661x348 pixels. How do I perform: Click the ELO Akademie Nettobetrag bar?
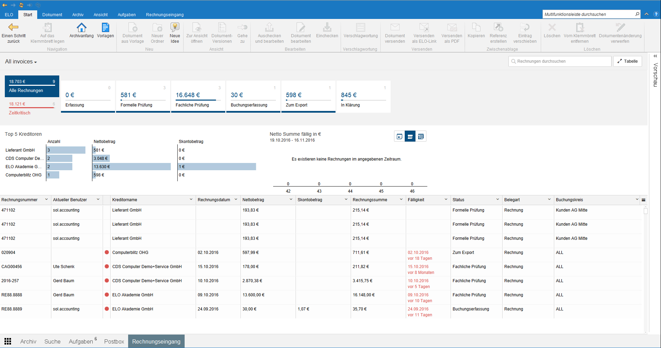click(132, 167)
